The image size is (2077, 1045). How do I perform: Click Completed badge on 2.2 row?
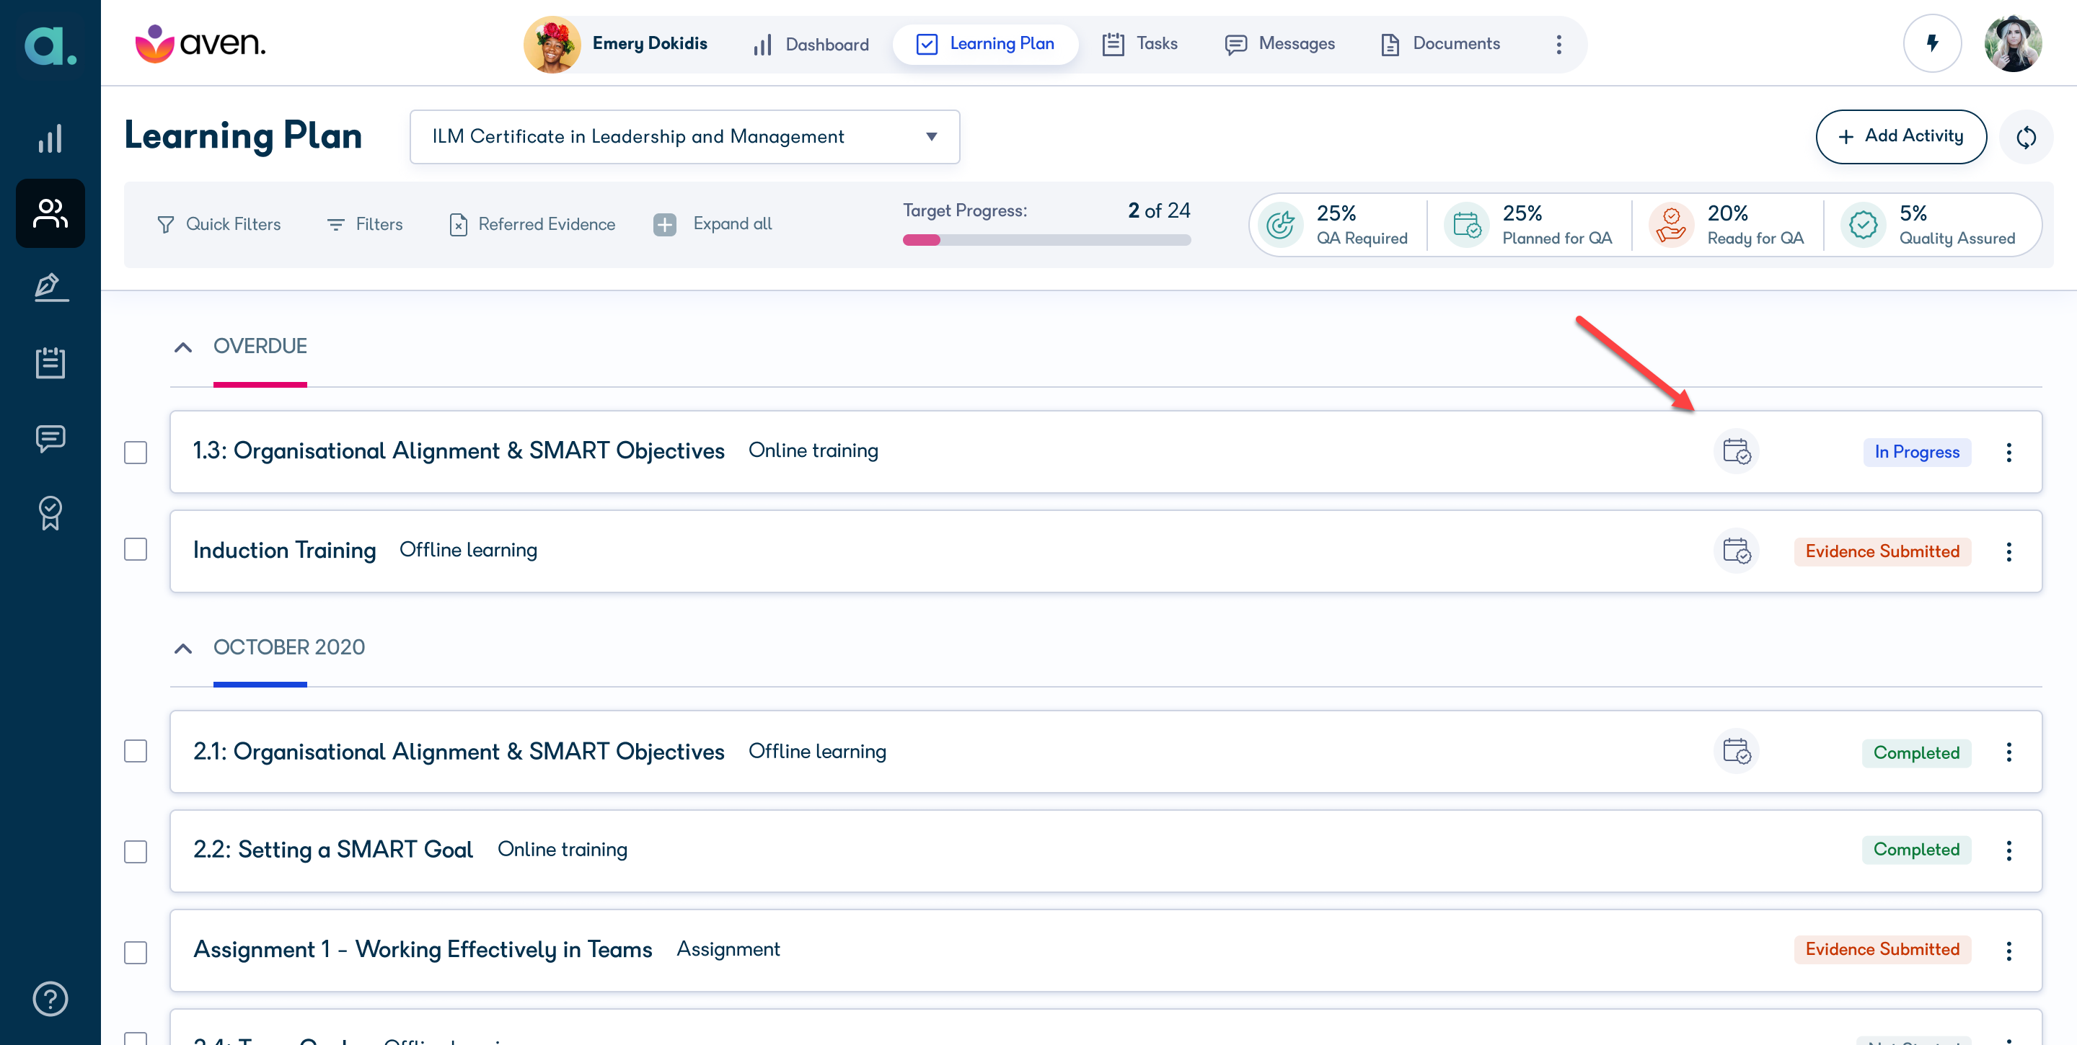point(1915,850)
